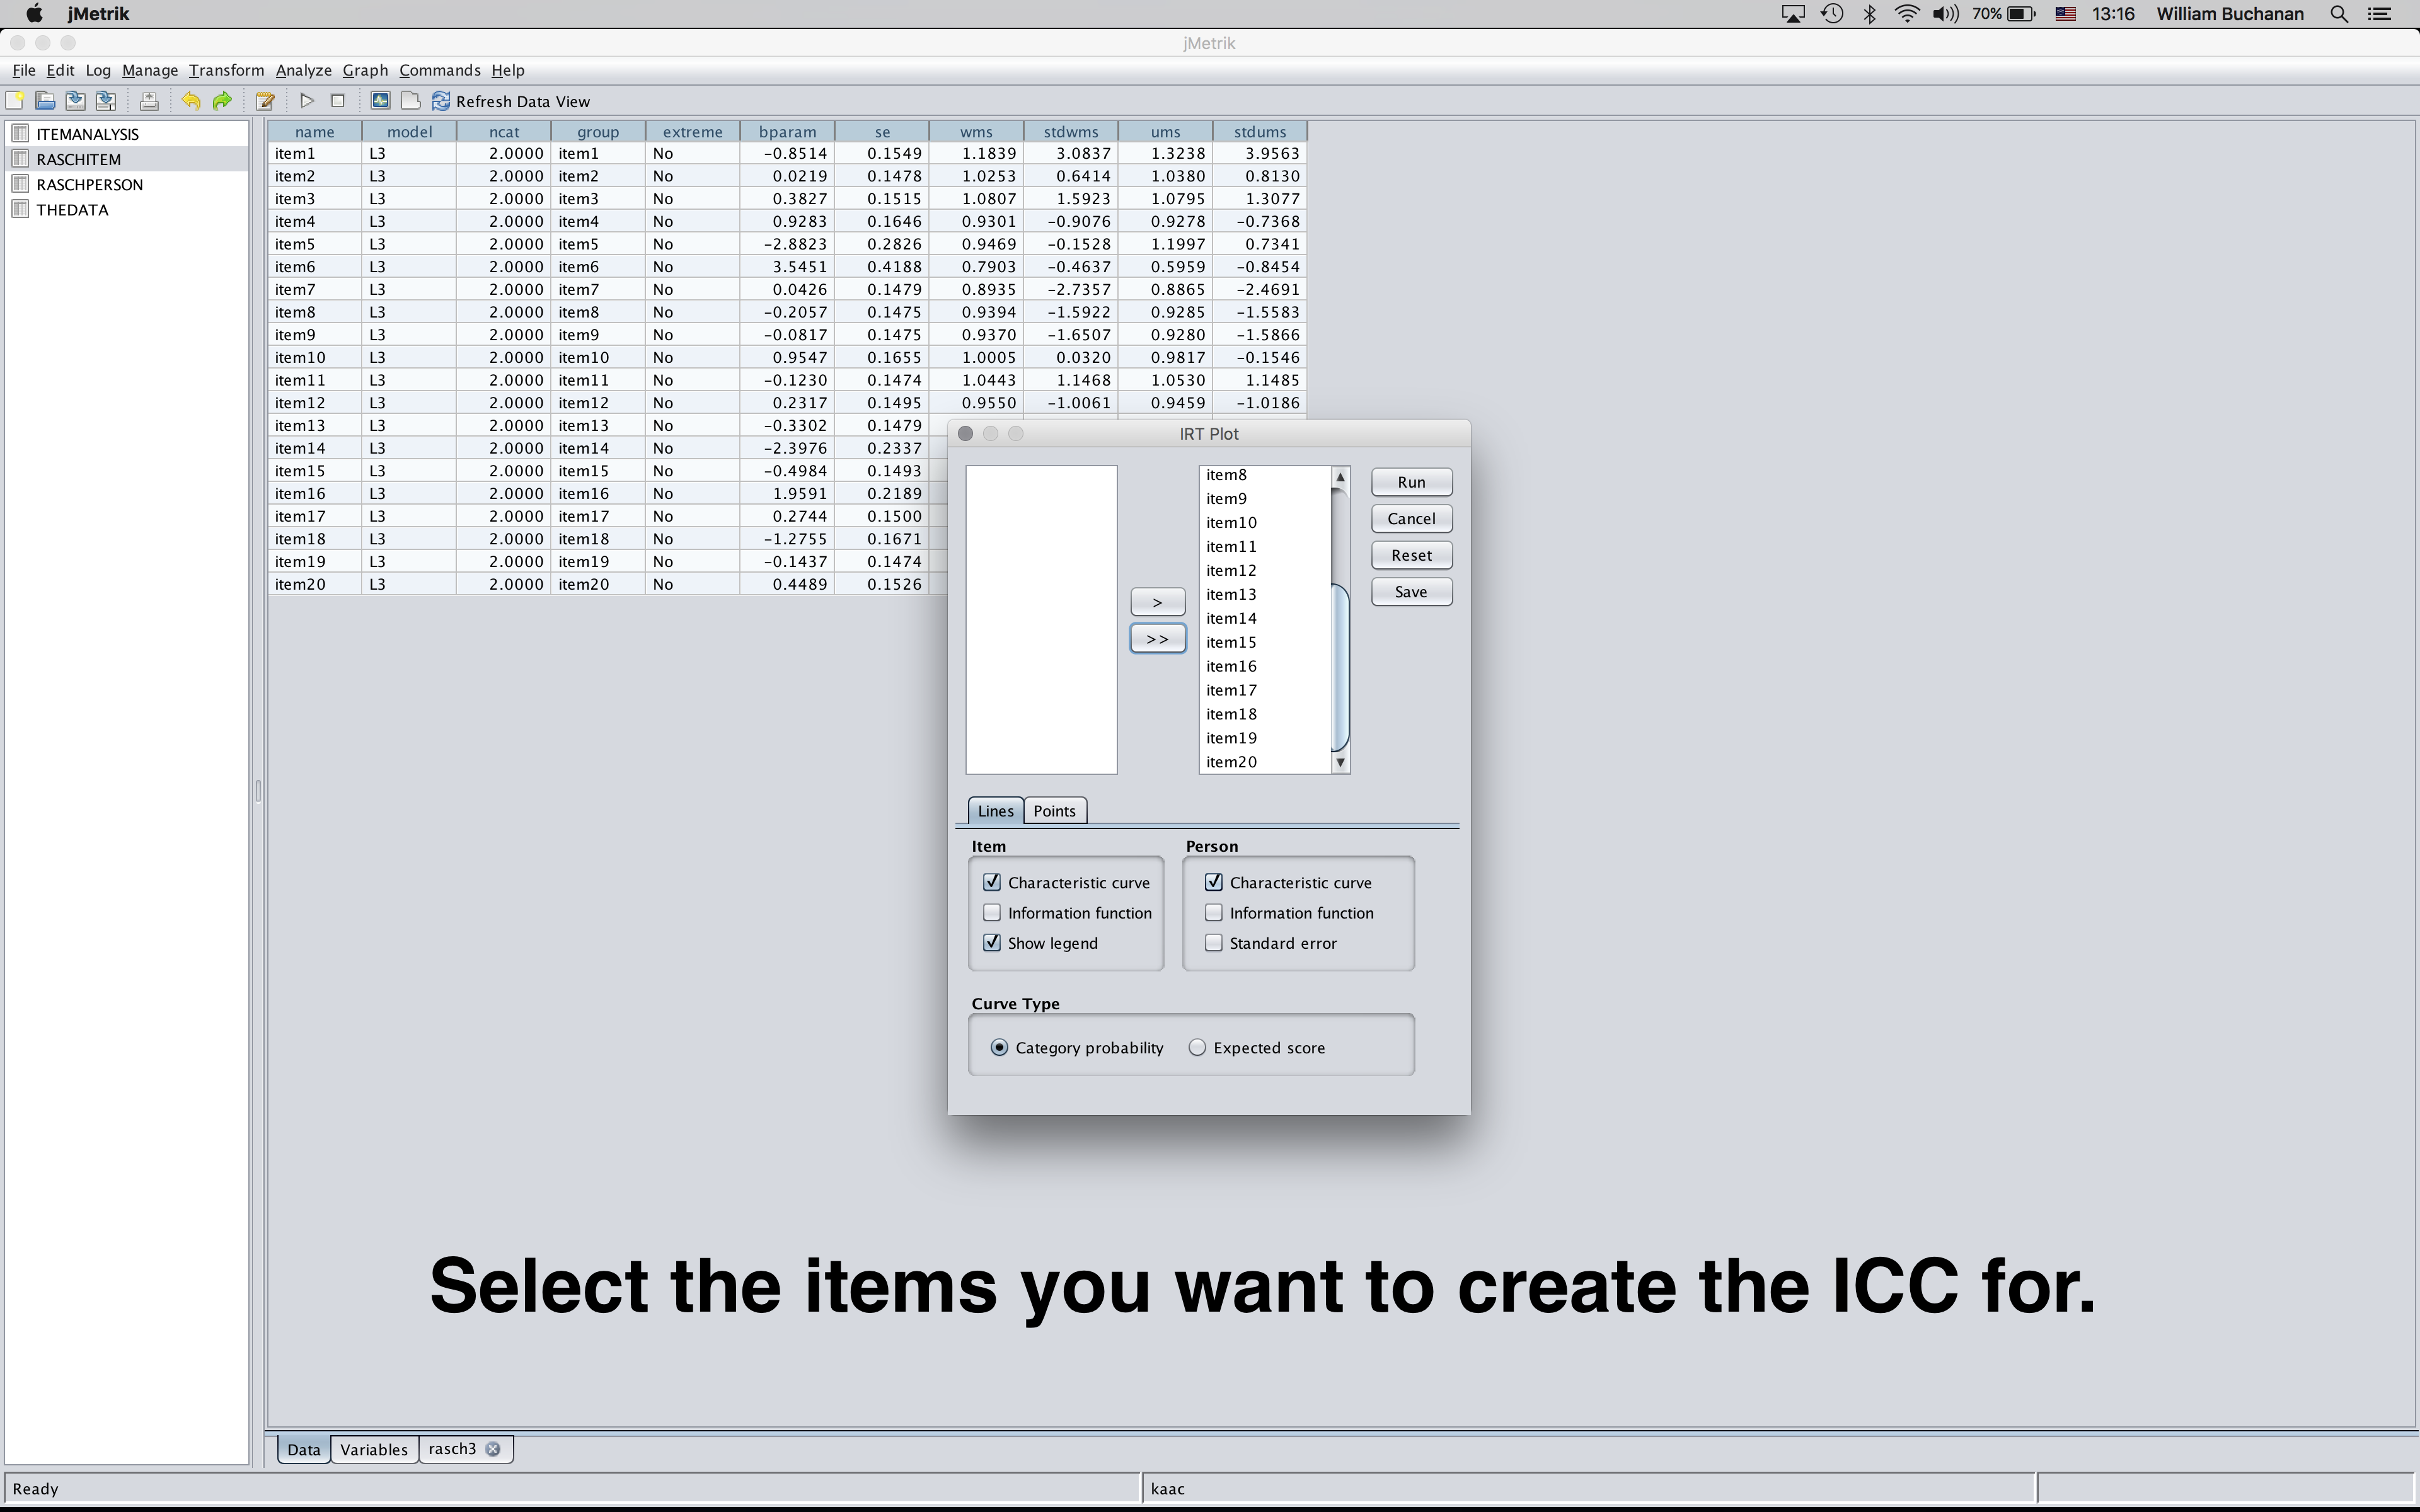Click the blank document icon beside Refresh
Screen dimensions: 2420x1512
(410, 101)
